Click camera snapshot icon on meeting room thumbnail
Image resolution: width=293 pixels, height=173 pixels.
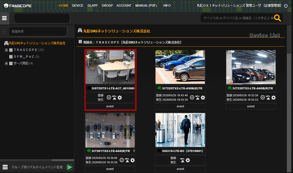[x=132, y=53]
